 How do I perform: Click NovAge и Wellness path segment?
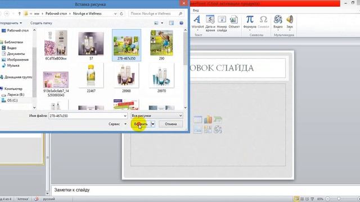87,13
